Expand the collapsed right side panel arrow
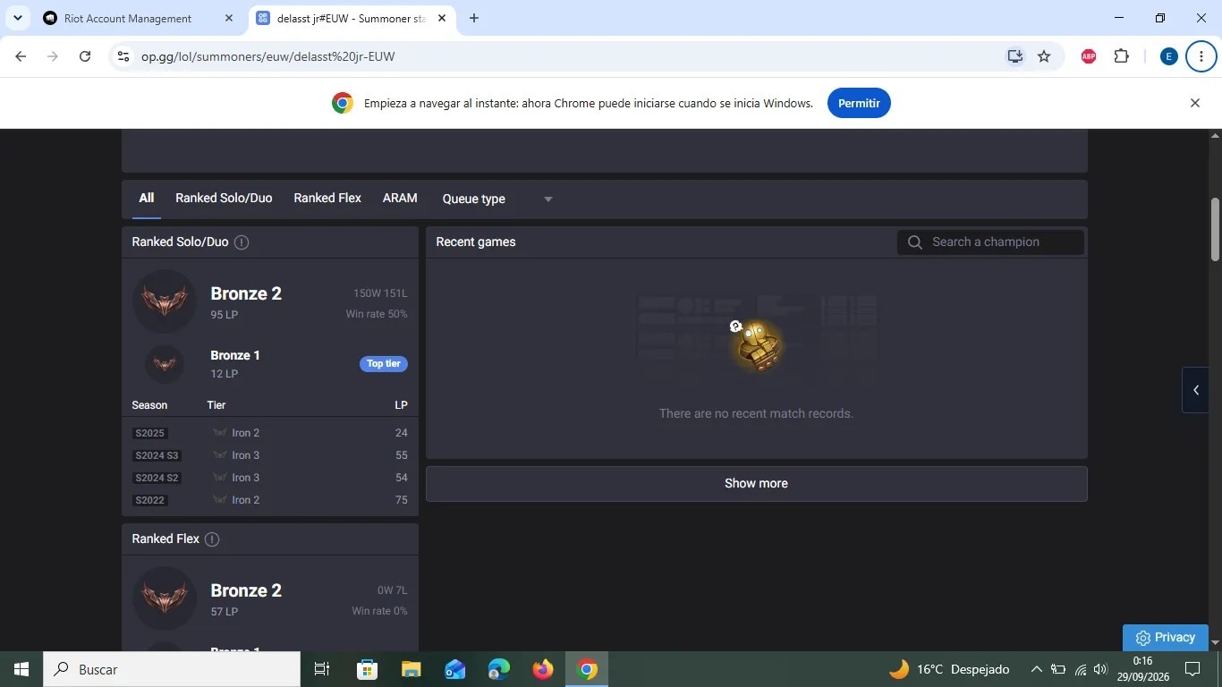This screenshot has height=687, width=1222. [x=1196, y=390]
